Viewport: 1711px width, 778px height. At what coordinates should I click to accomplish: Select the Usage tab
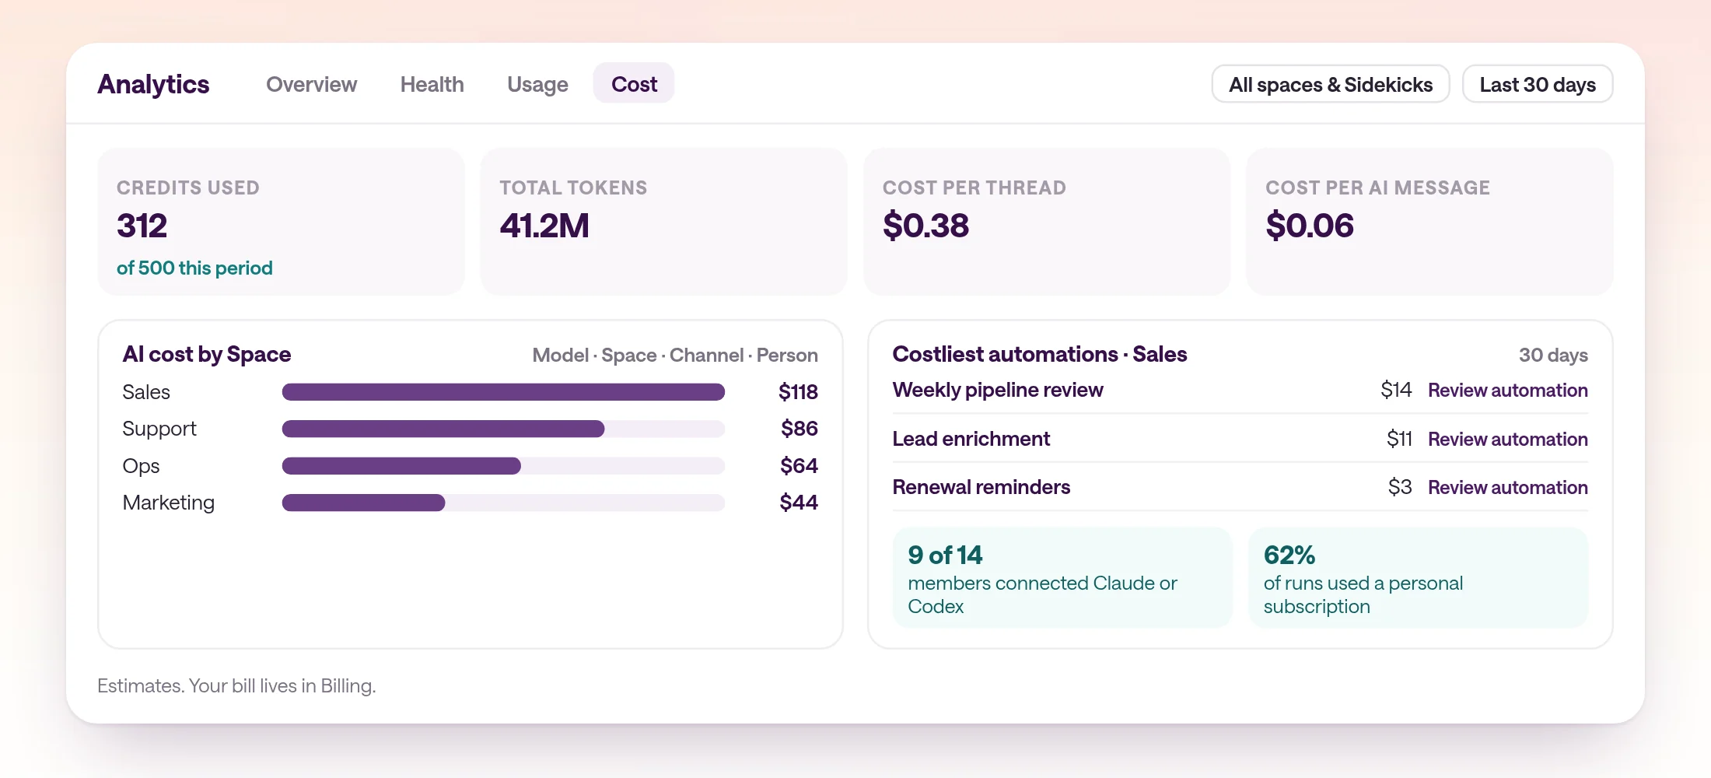(537, 84)
